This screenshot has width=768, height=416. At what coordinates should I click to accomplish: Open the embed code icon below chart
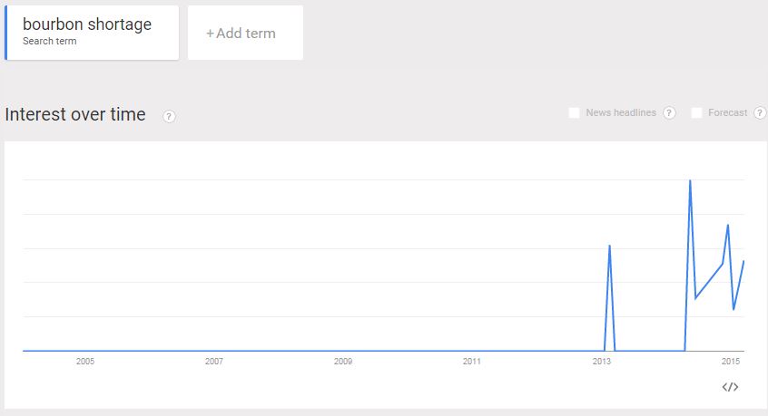tap(730, 387)
